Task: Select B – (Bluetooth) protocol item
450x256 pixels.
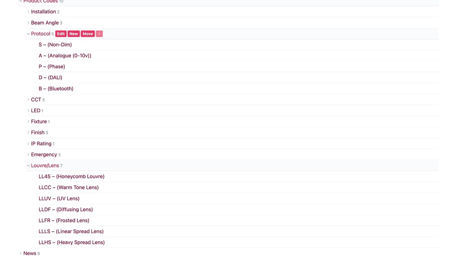Action: (x=56, y=88)
